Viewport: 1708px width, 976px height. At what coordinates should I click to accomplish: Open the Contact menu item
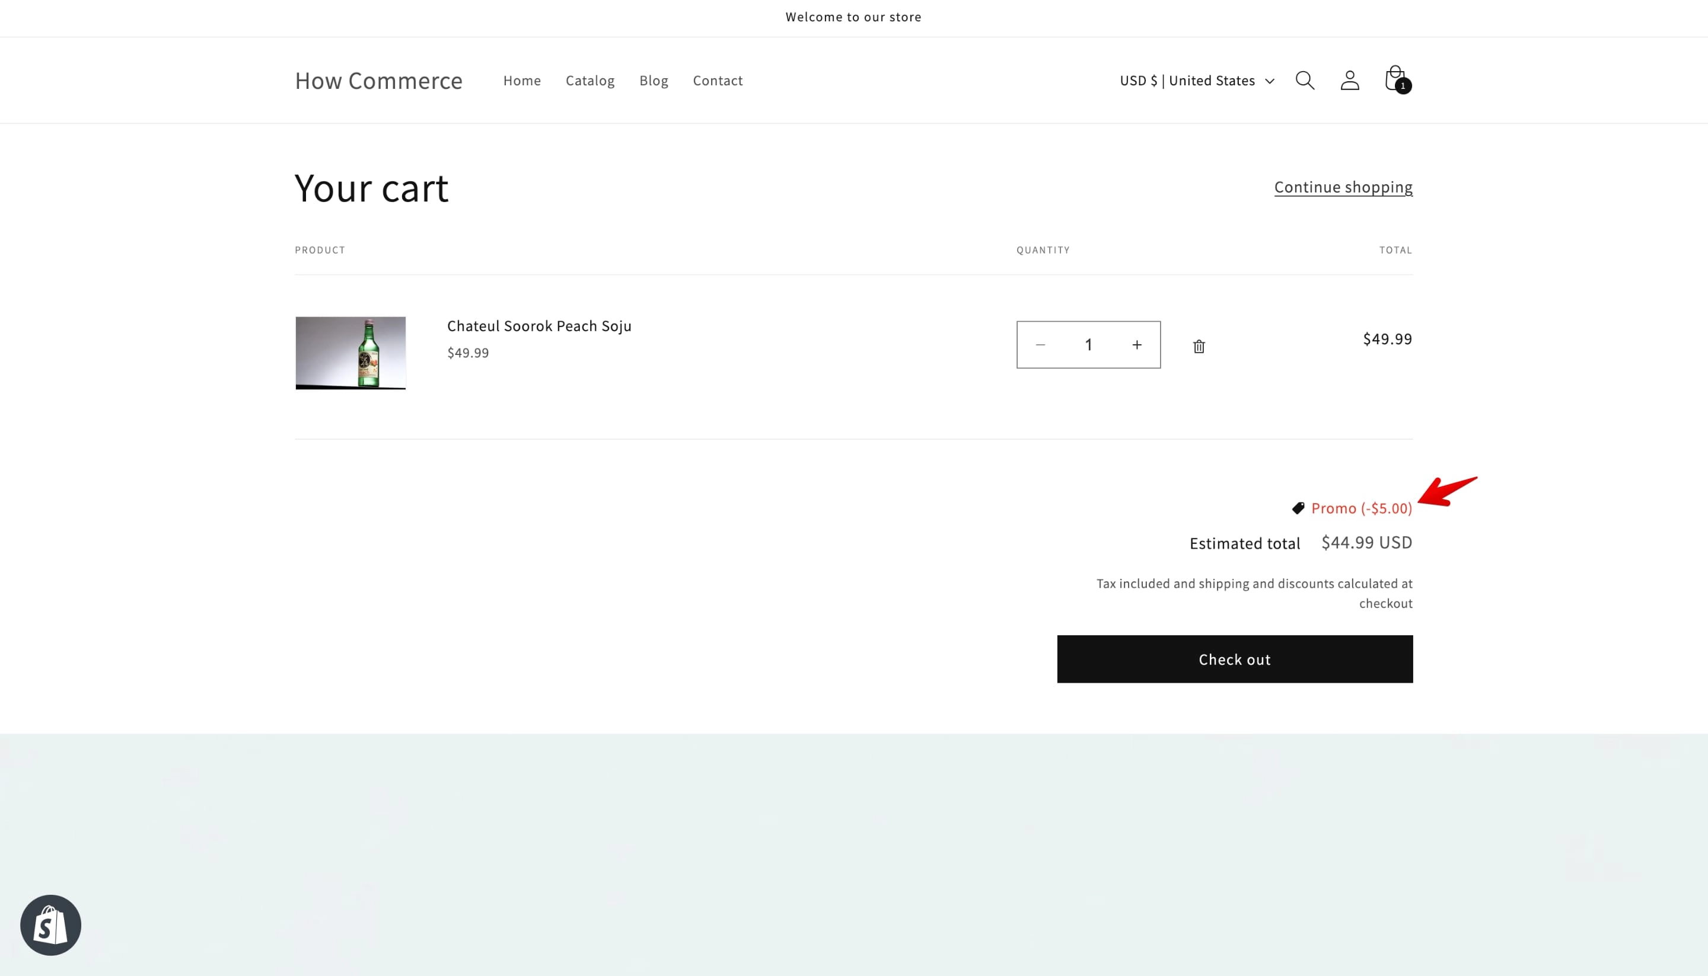[717, 81]
